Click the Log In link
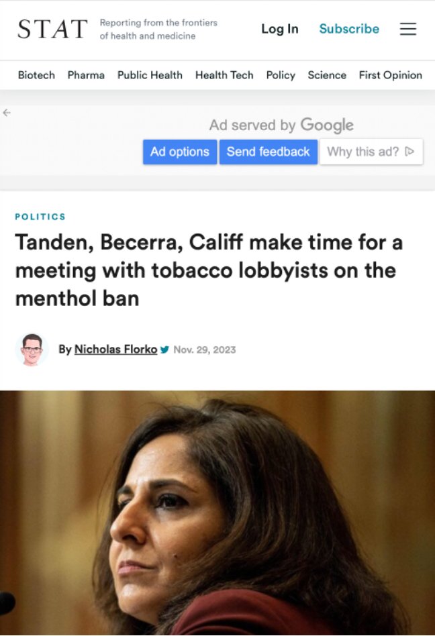 [x=280, y=29]
